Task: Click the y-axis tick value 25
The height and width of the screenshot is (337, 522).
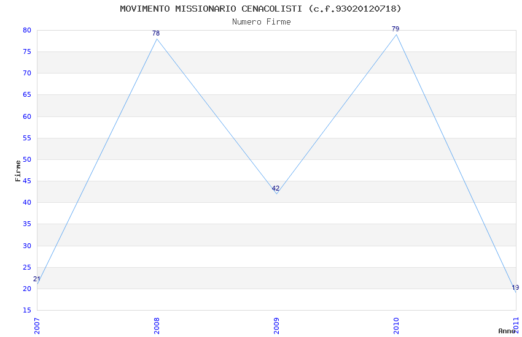Action: (x=27, y=267)
